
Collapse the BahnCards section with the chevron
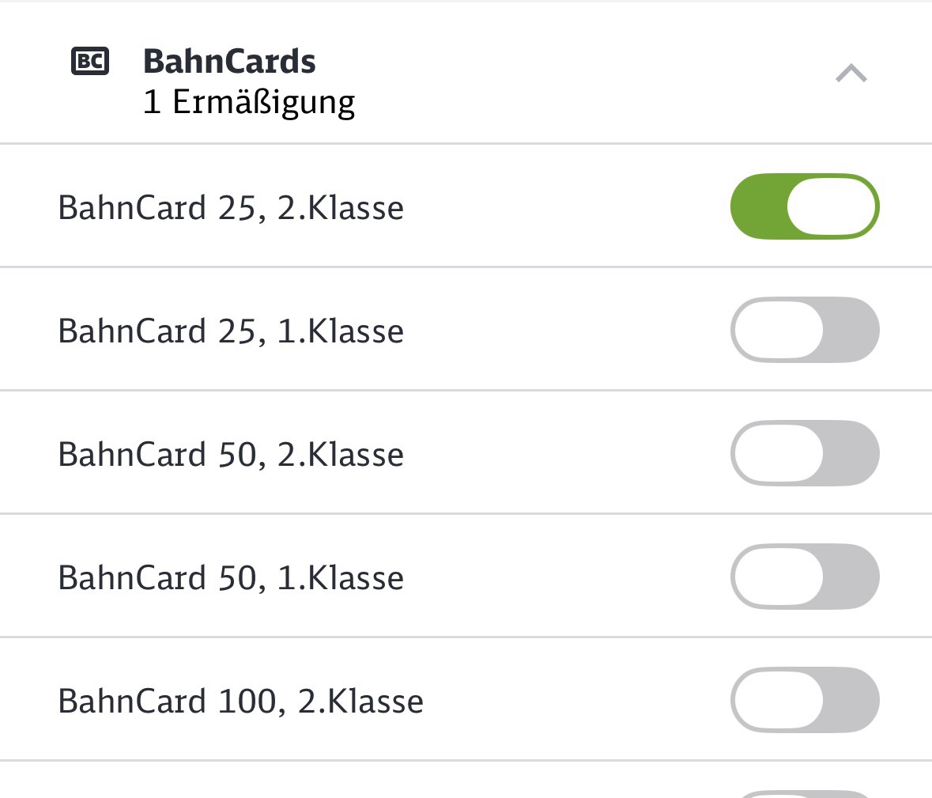(x=851, y=73)
